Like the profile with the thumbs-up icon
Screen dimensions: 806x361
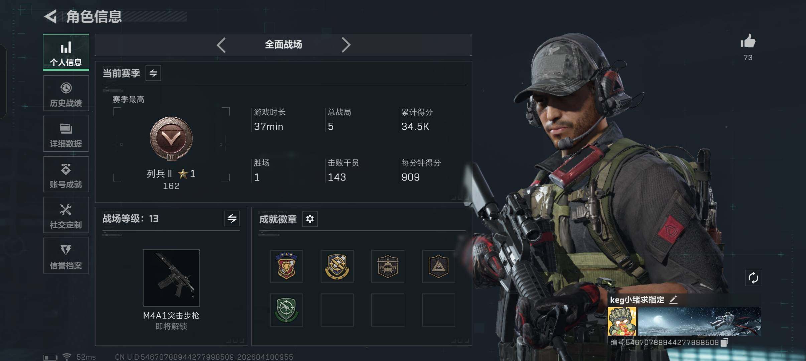pyautogui.click(x=748, y=41)
